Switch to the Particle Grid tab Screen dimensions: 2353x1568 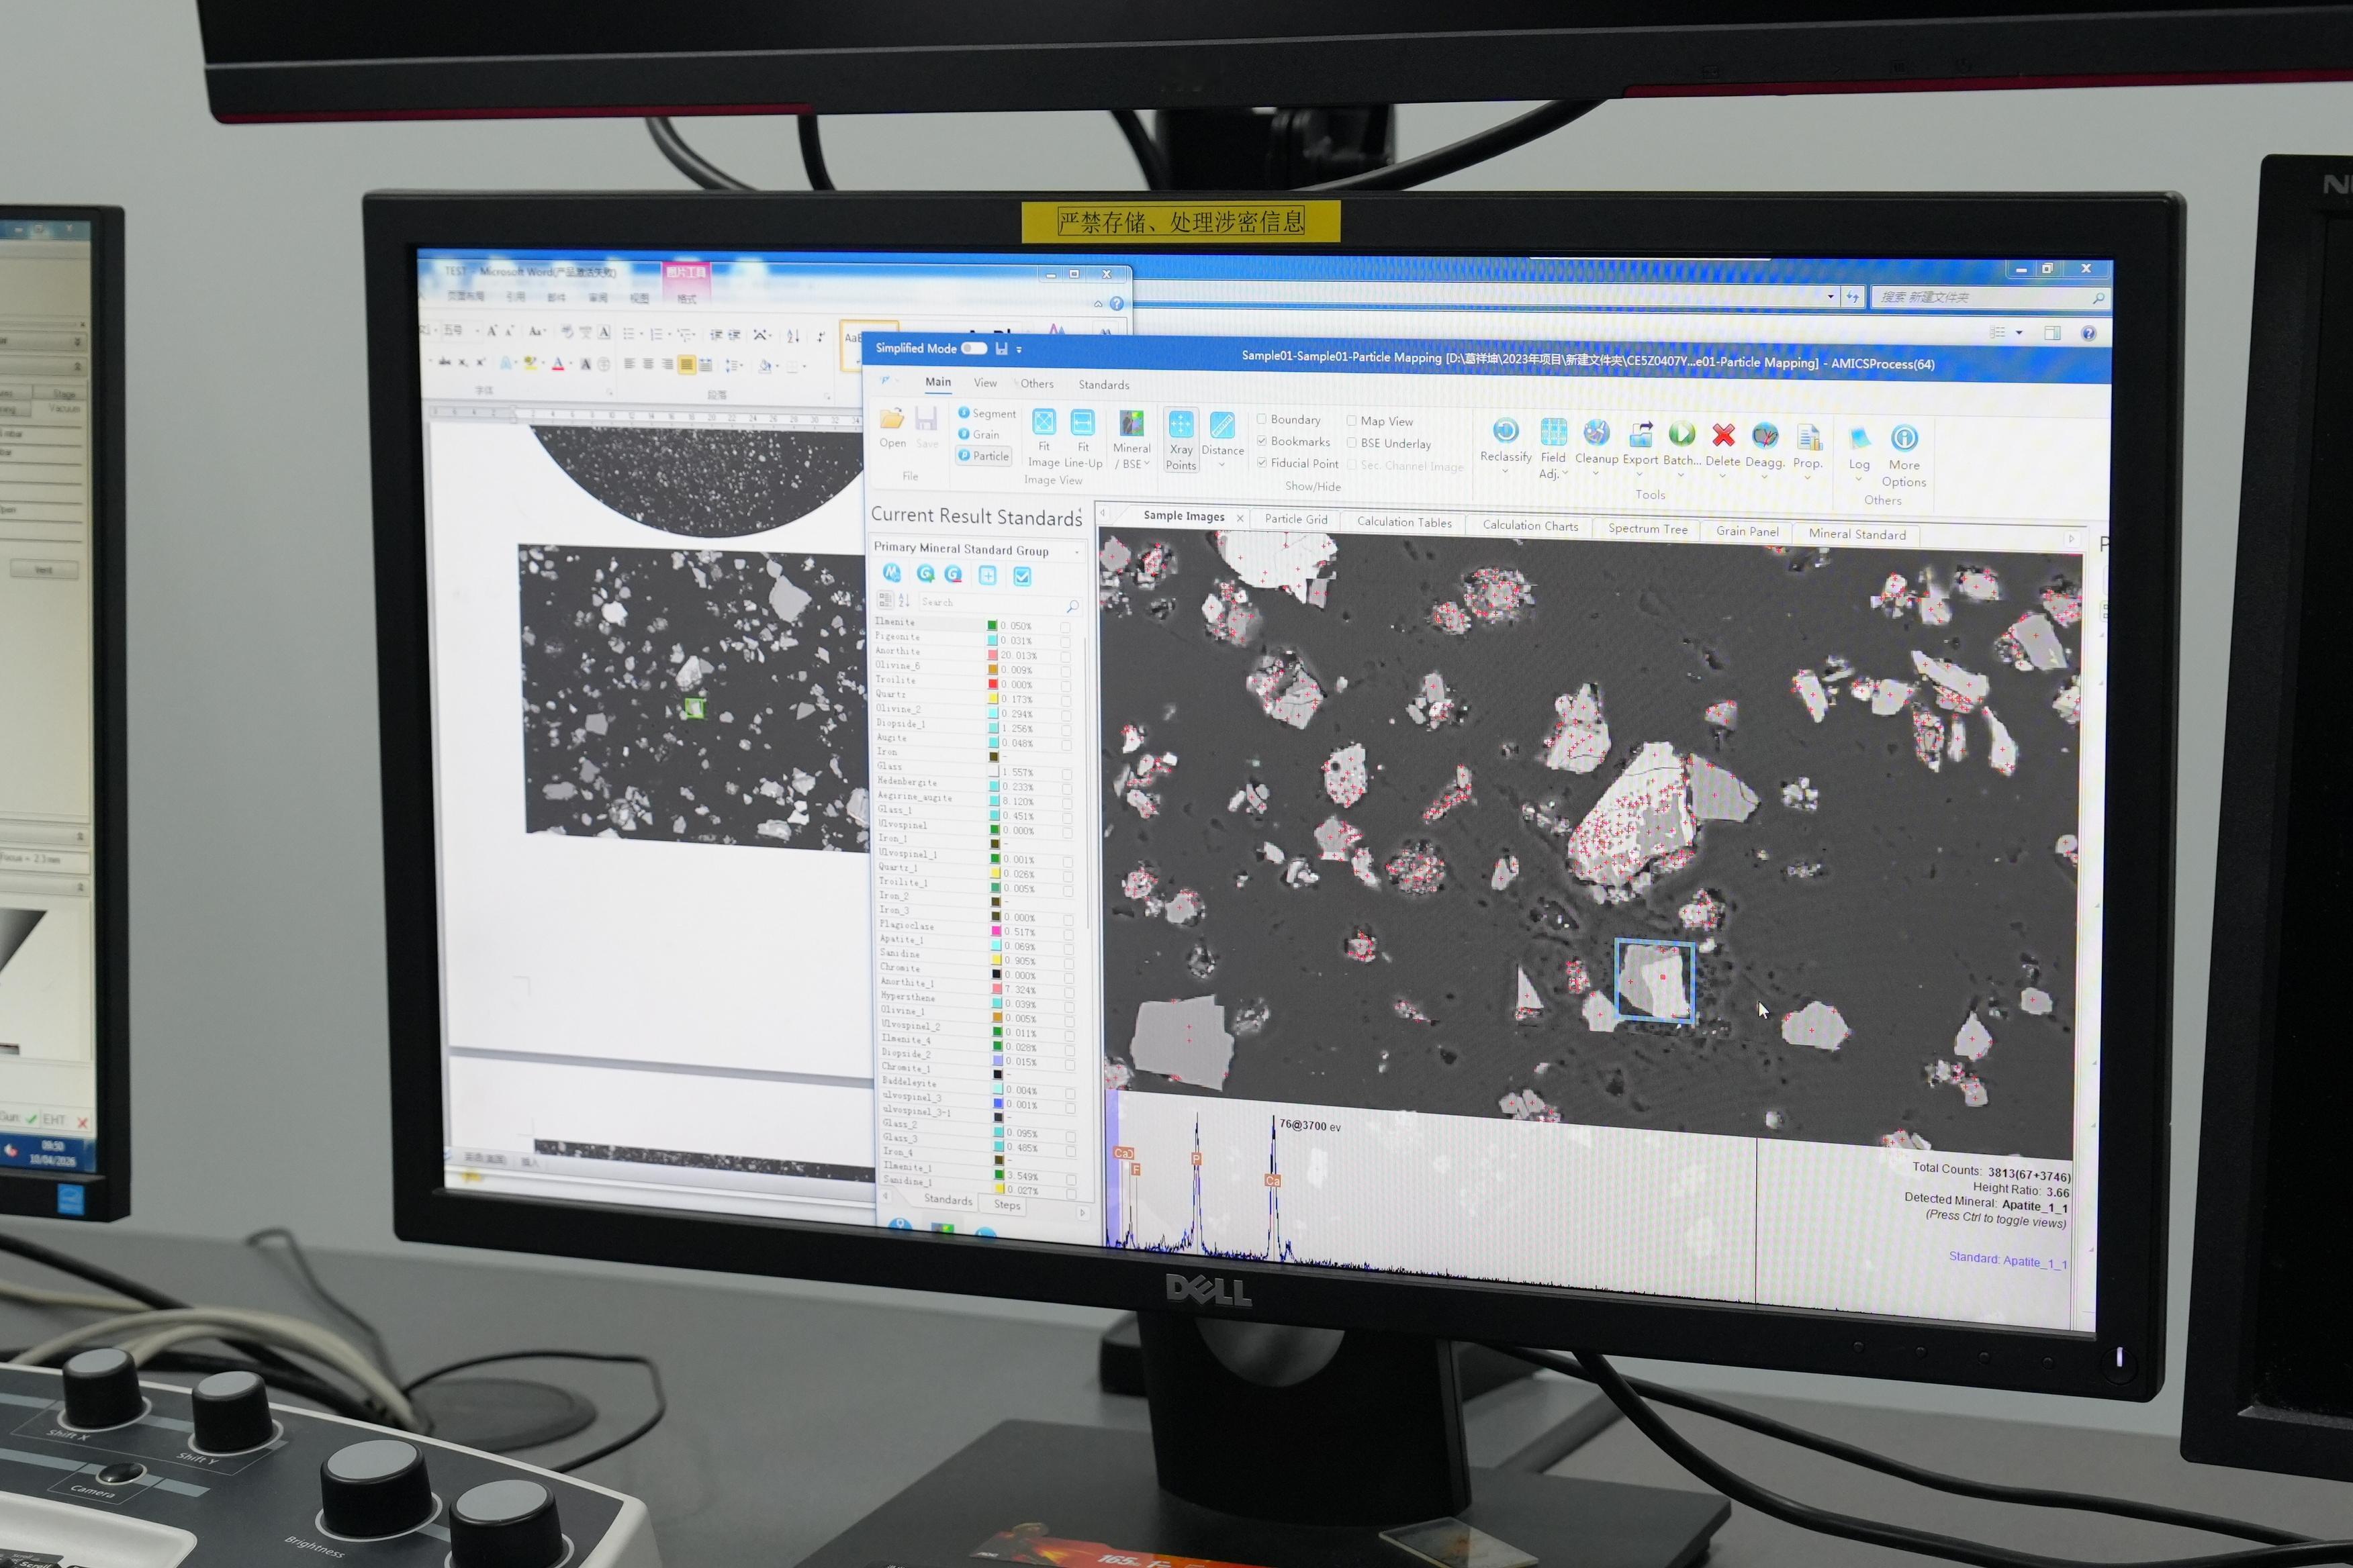(x=1295, y=519)
